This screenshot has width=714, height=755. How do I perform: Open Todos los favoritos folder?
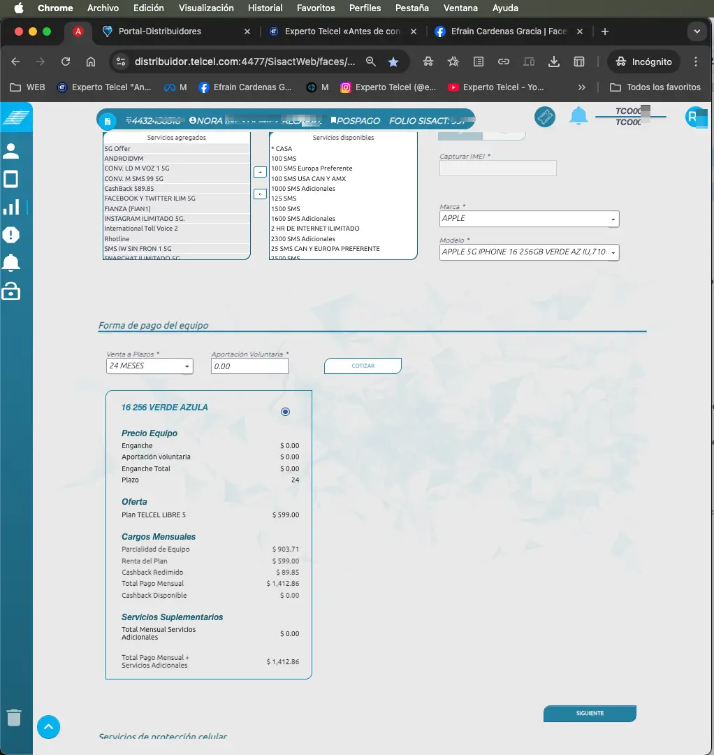(655, 87)
